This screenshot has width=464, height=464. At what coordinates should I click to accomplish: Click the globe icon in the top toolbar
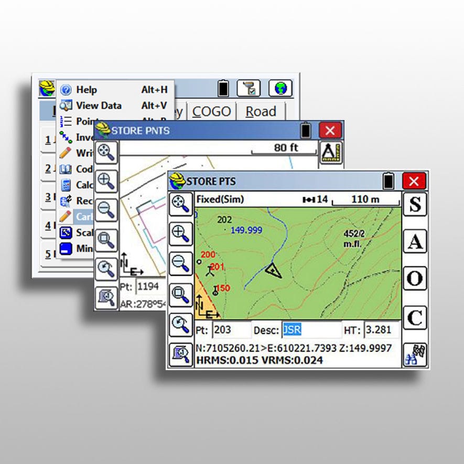pyautogui.click(x=280, y=88)
